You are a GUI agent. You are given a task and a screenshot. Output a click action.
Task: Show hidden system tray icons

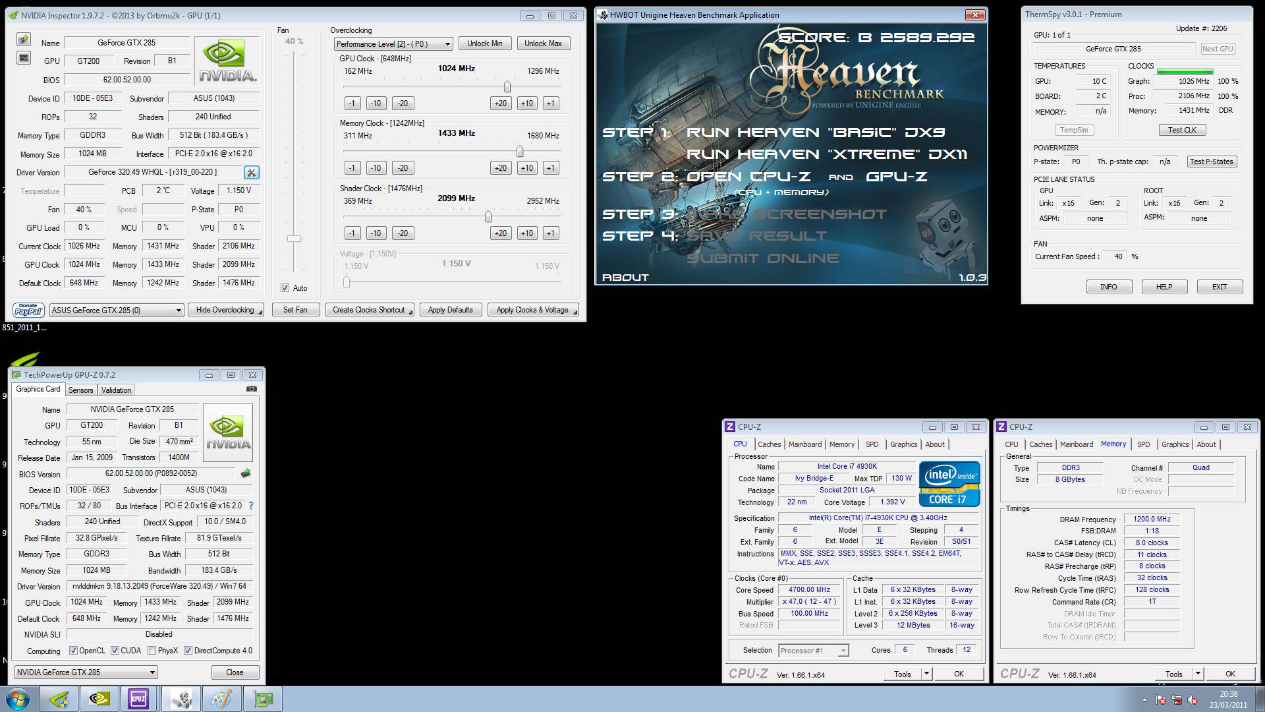click(x=1144, y=700)
